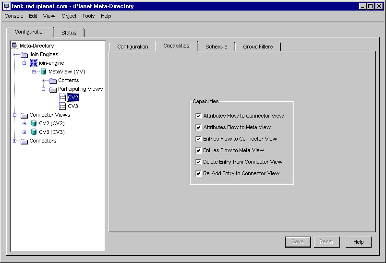Switch to the top-level Status tab
This screenshot has width=386, height=263.
click(69, 33)
